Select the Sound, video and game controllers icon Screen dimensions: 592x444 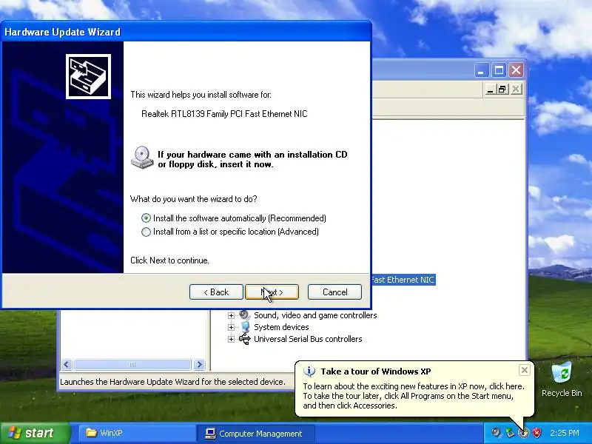[x=245, y=315]
